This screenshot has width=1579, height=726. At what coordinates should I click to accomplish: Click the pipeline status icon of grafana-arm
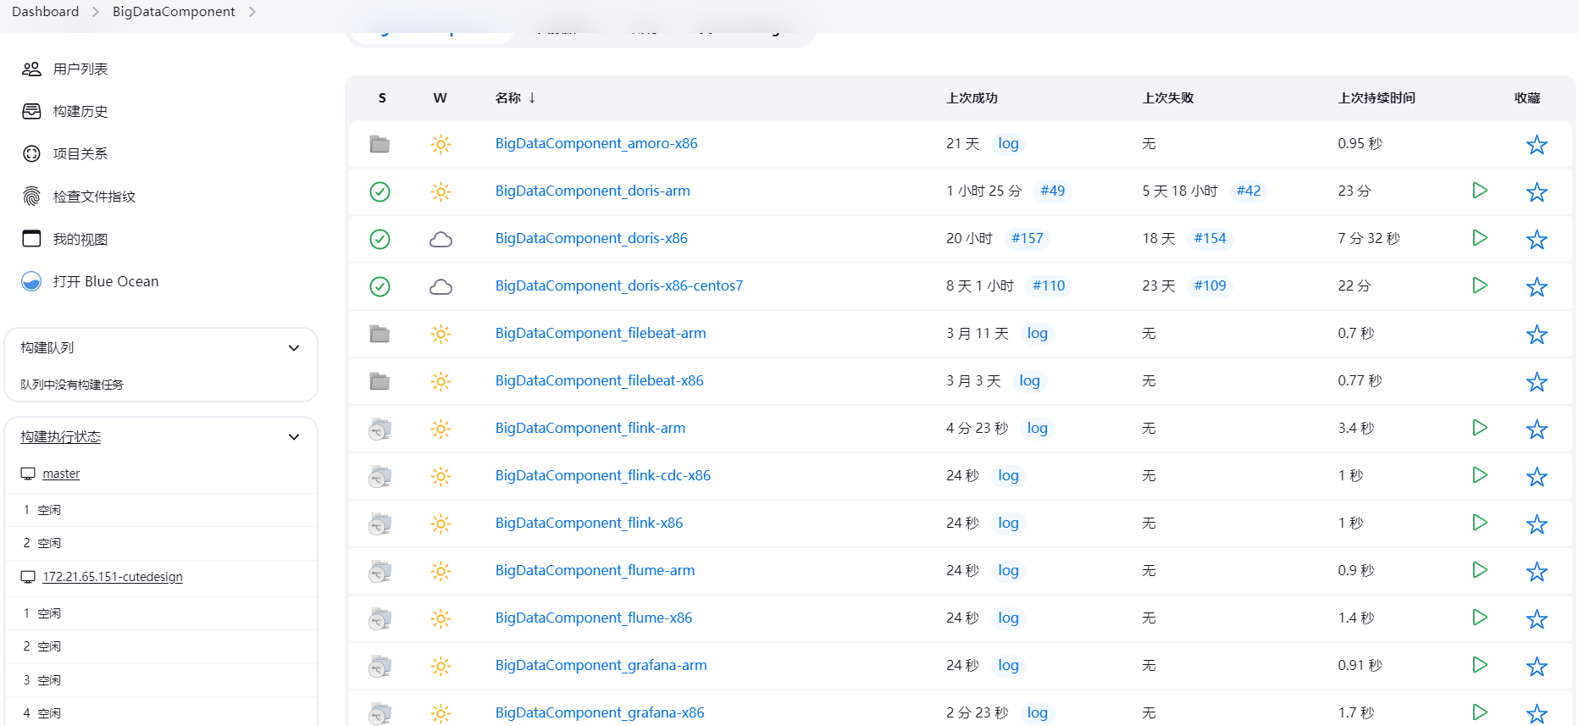tap(380, 667)
